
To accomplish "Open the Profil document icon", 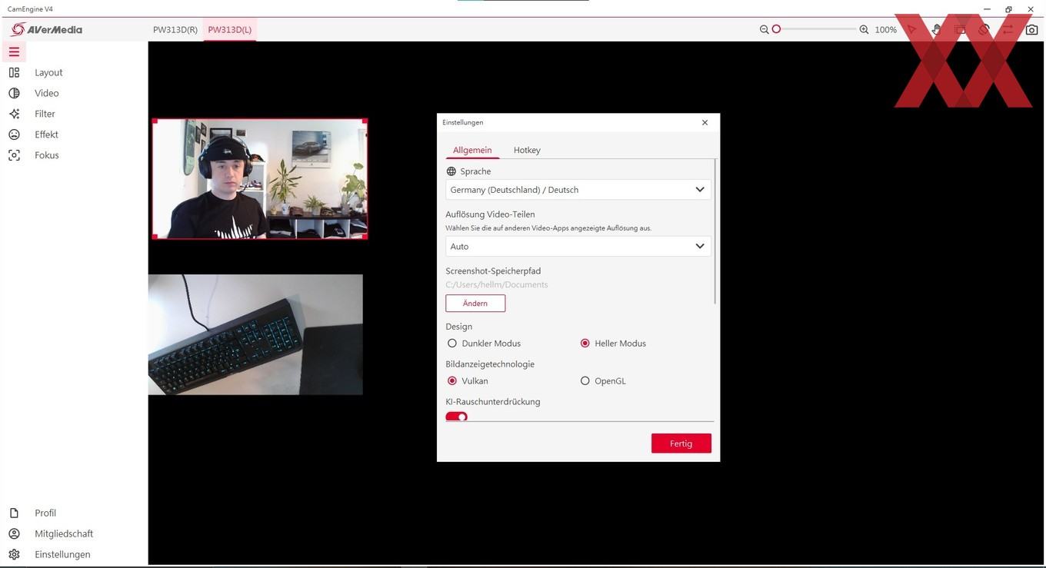I will click(x=14, y=513).
